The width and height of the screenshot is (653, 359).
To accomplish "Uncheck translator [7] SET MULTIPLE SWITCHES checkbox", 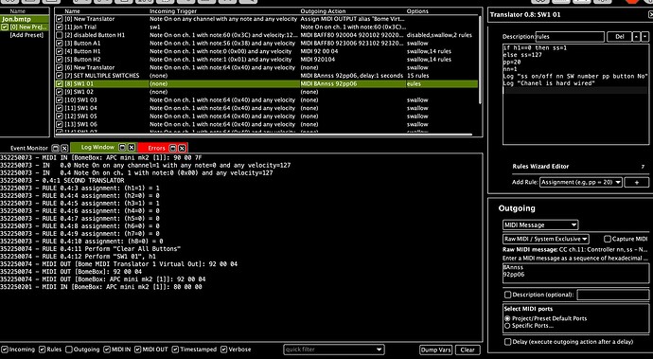I will (x=59, y=76).
